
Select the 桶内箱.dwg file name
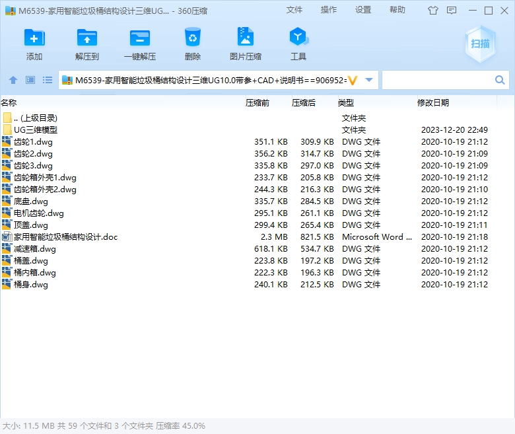click(35, 272)
